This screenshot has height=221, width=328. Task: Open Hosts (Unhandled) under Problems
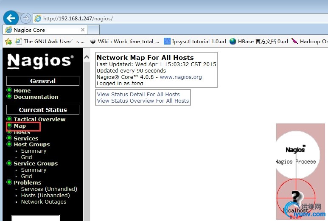[x=45, y=195]
